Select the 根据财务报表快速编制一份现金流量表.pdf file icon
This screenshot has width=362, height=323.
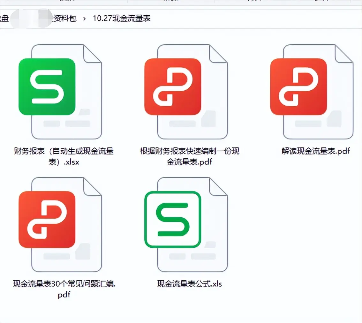[x=186, y=92]
